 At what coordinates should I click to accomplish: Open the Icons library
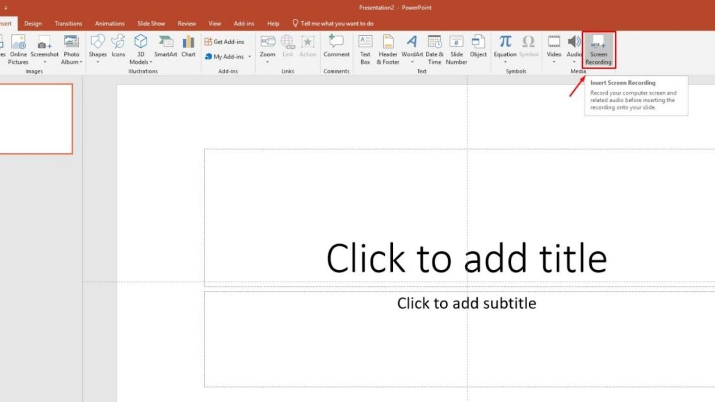118,46
